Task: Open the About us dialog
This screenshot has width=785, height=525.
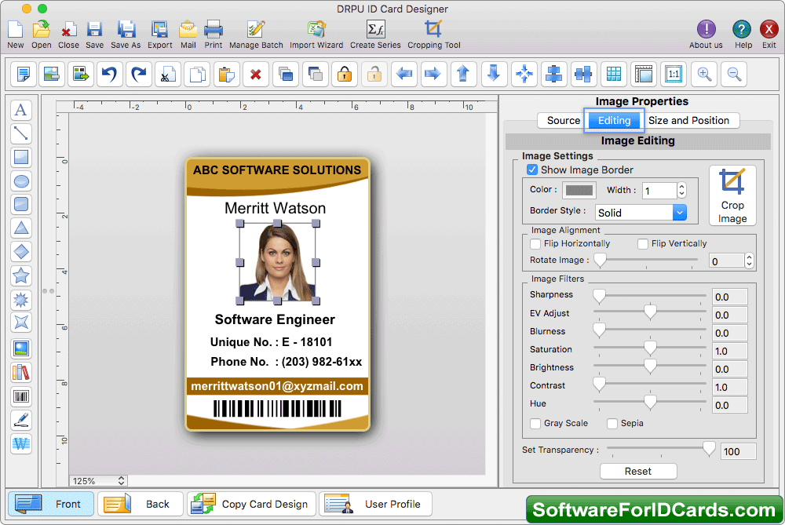Action: pos(706,35)
